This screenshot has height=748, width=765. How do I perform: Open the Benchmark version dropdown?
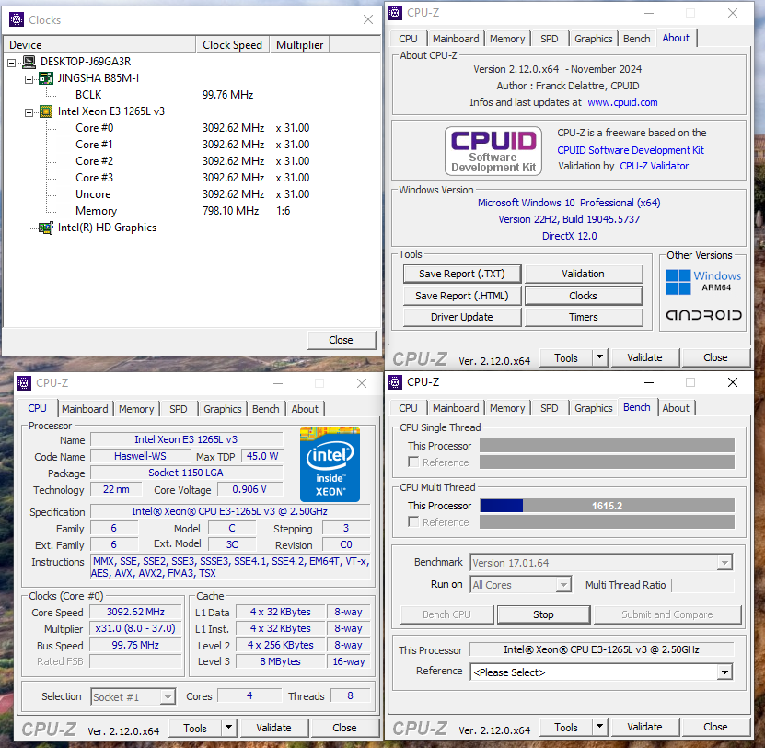tap(725, 563)
